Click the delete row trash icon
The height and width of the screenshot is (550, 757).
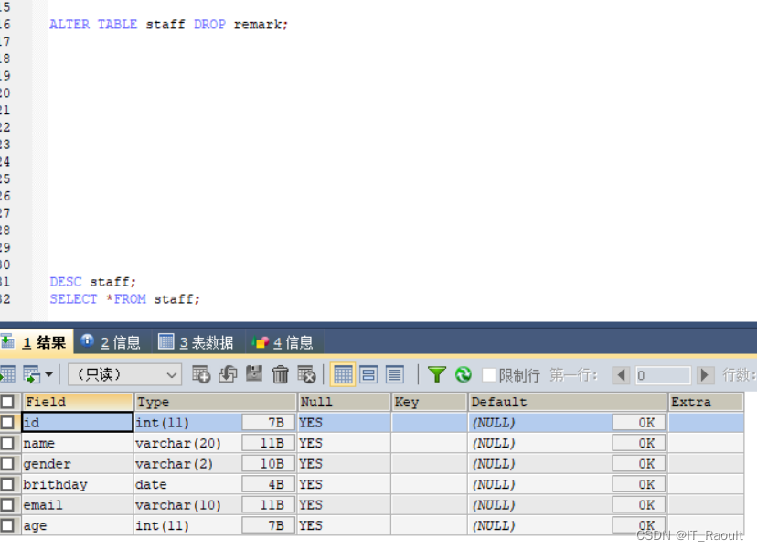coord(280,374)
